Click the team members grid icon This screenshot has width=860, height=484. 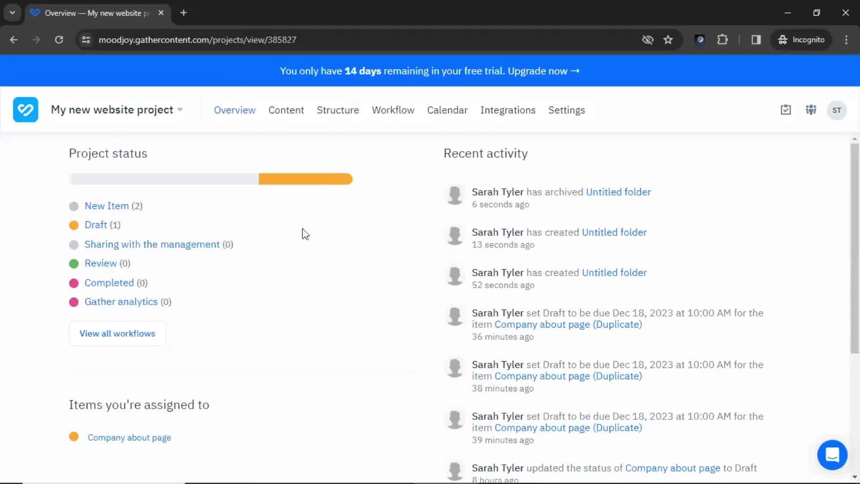(x=811, y=110)
